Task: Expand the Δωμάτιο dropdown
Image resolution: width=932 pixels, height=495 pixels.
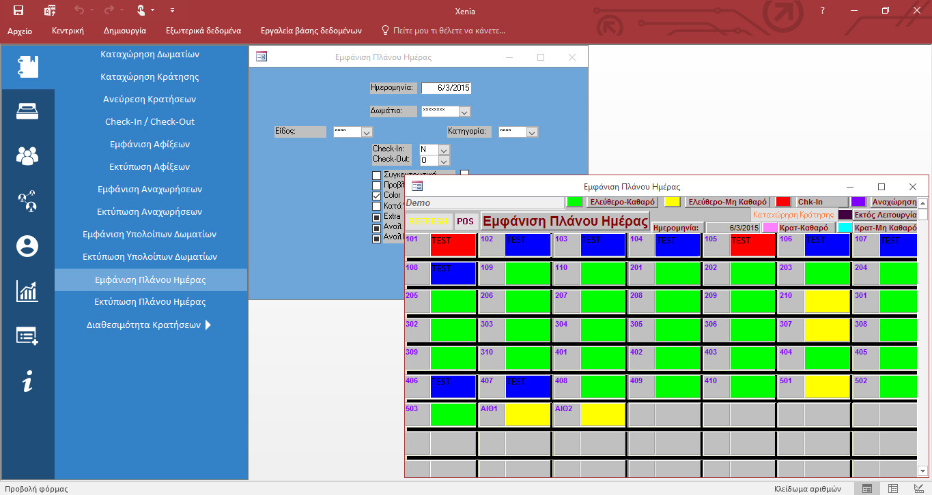Action: point(464,112)
